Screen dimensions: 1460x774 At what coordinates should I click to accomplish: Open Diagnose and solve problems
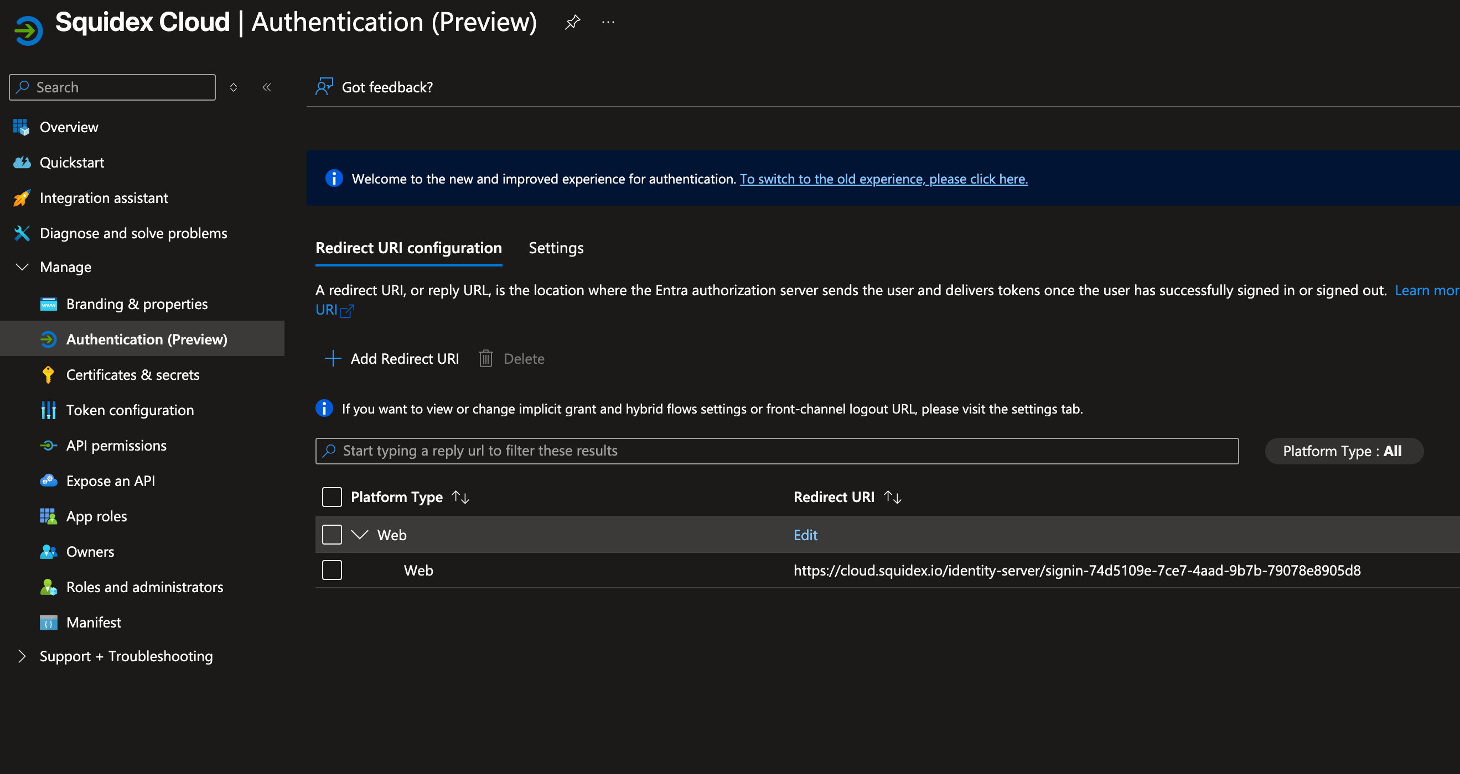point(133,233)
